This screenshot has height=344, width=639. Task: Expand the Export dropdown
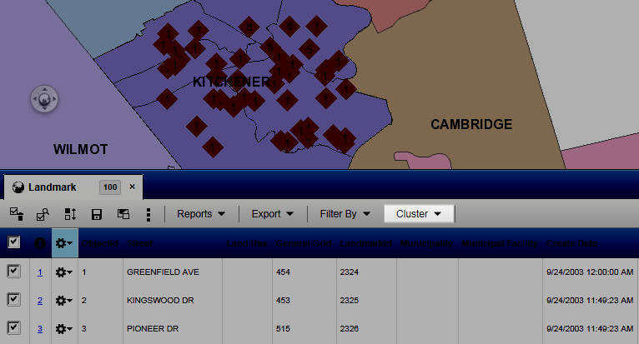[273, 214]
